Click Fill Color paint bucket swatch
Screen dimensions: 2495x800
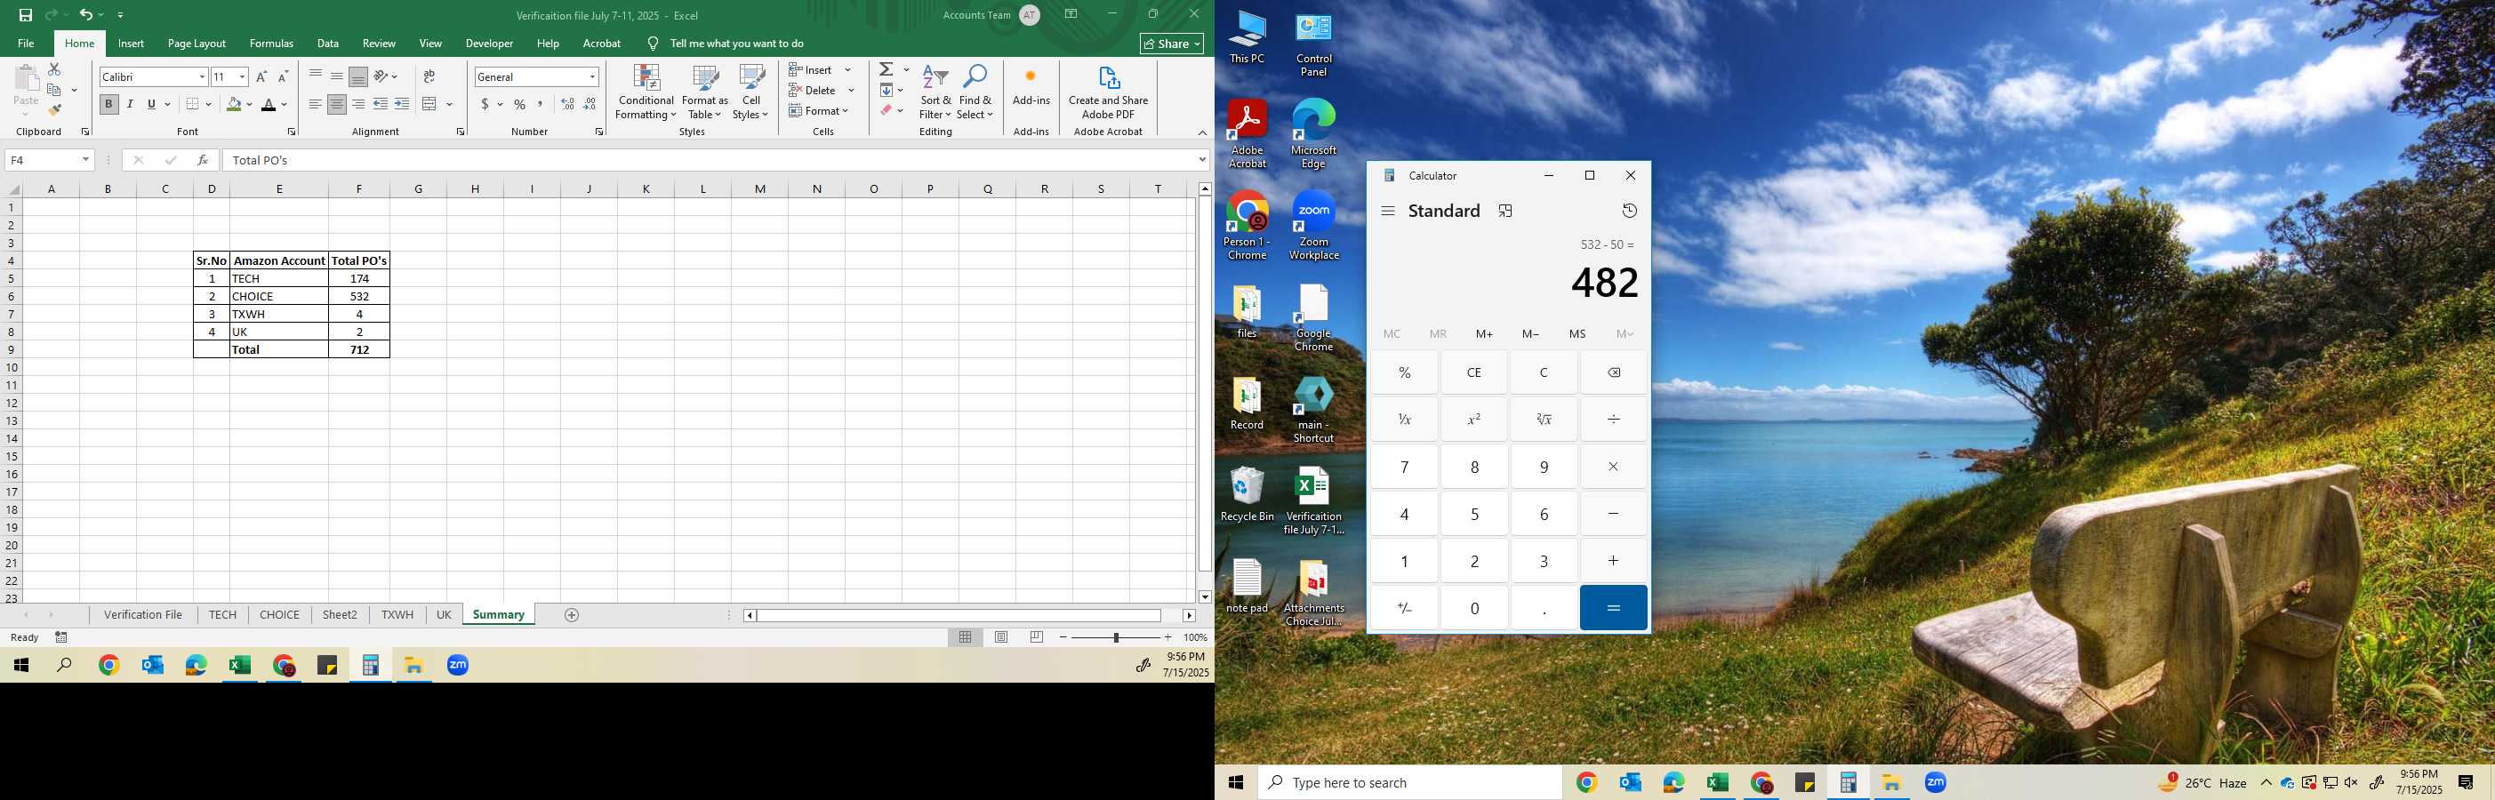(x=234, y=105)
